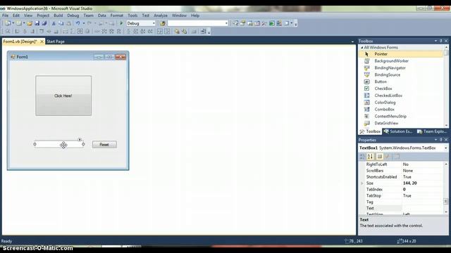
Task: Open the Format menu
Action: pyautogui.click(x=116, y=15)
